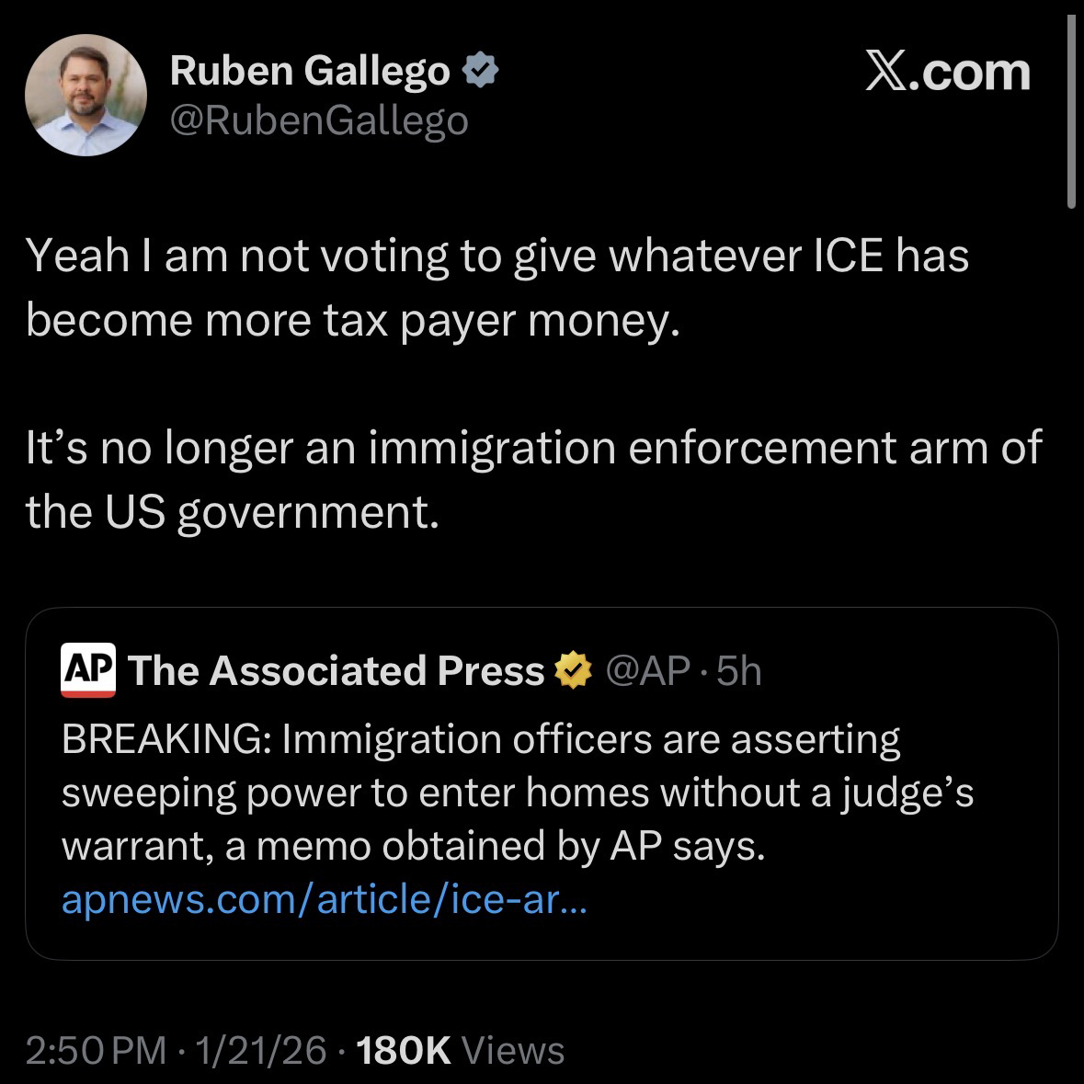This screenshot has height=1084, width=1084.
Task: Click the "warrant, a memo obtained by AP" line
Action: (x=413, y=846)
